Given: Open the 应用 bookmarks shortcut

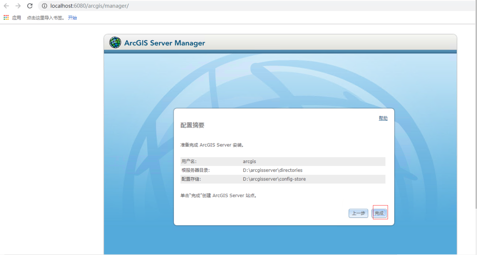Looking at the screenshot, I should point(16,18).
